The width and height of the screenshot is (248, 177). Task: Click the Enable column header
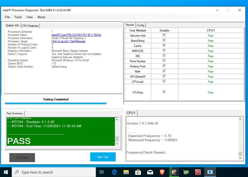[164, 30]
